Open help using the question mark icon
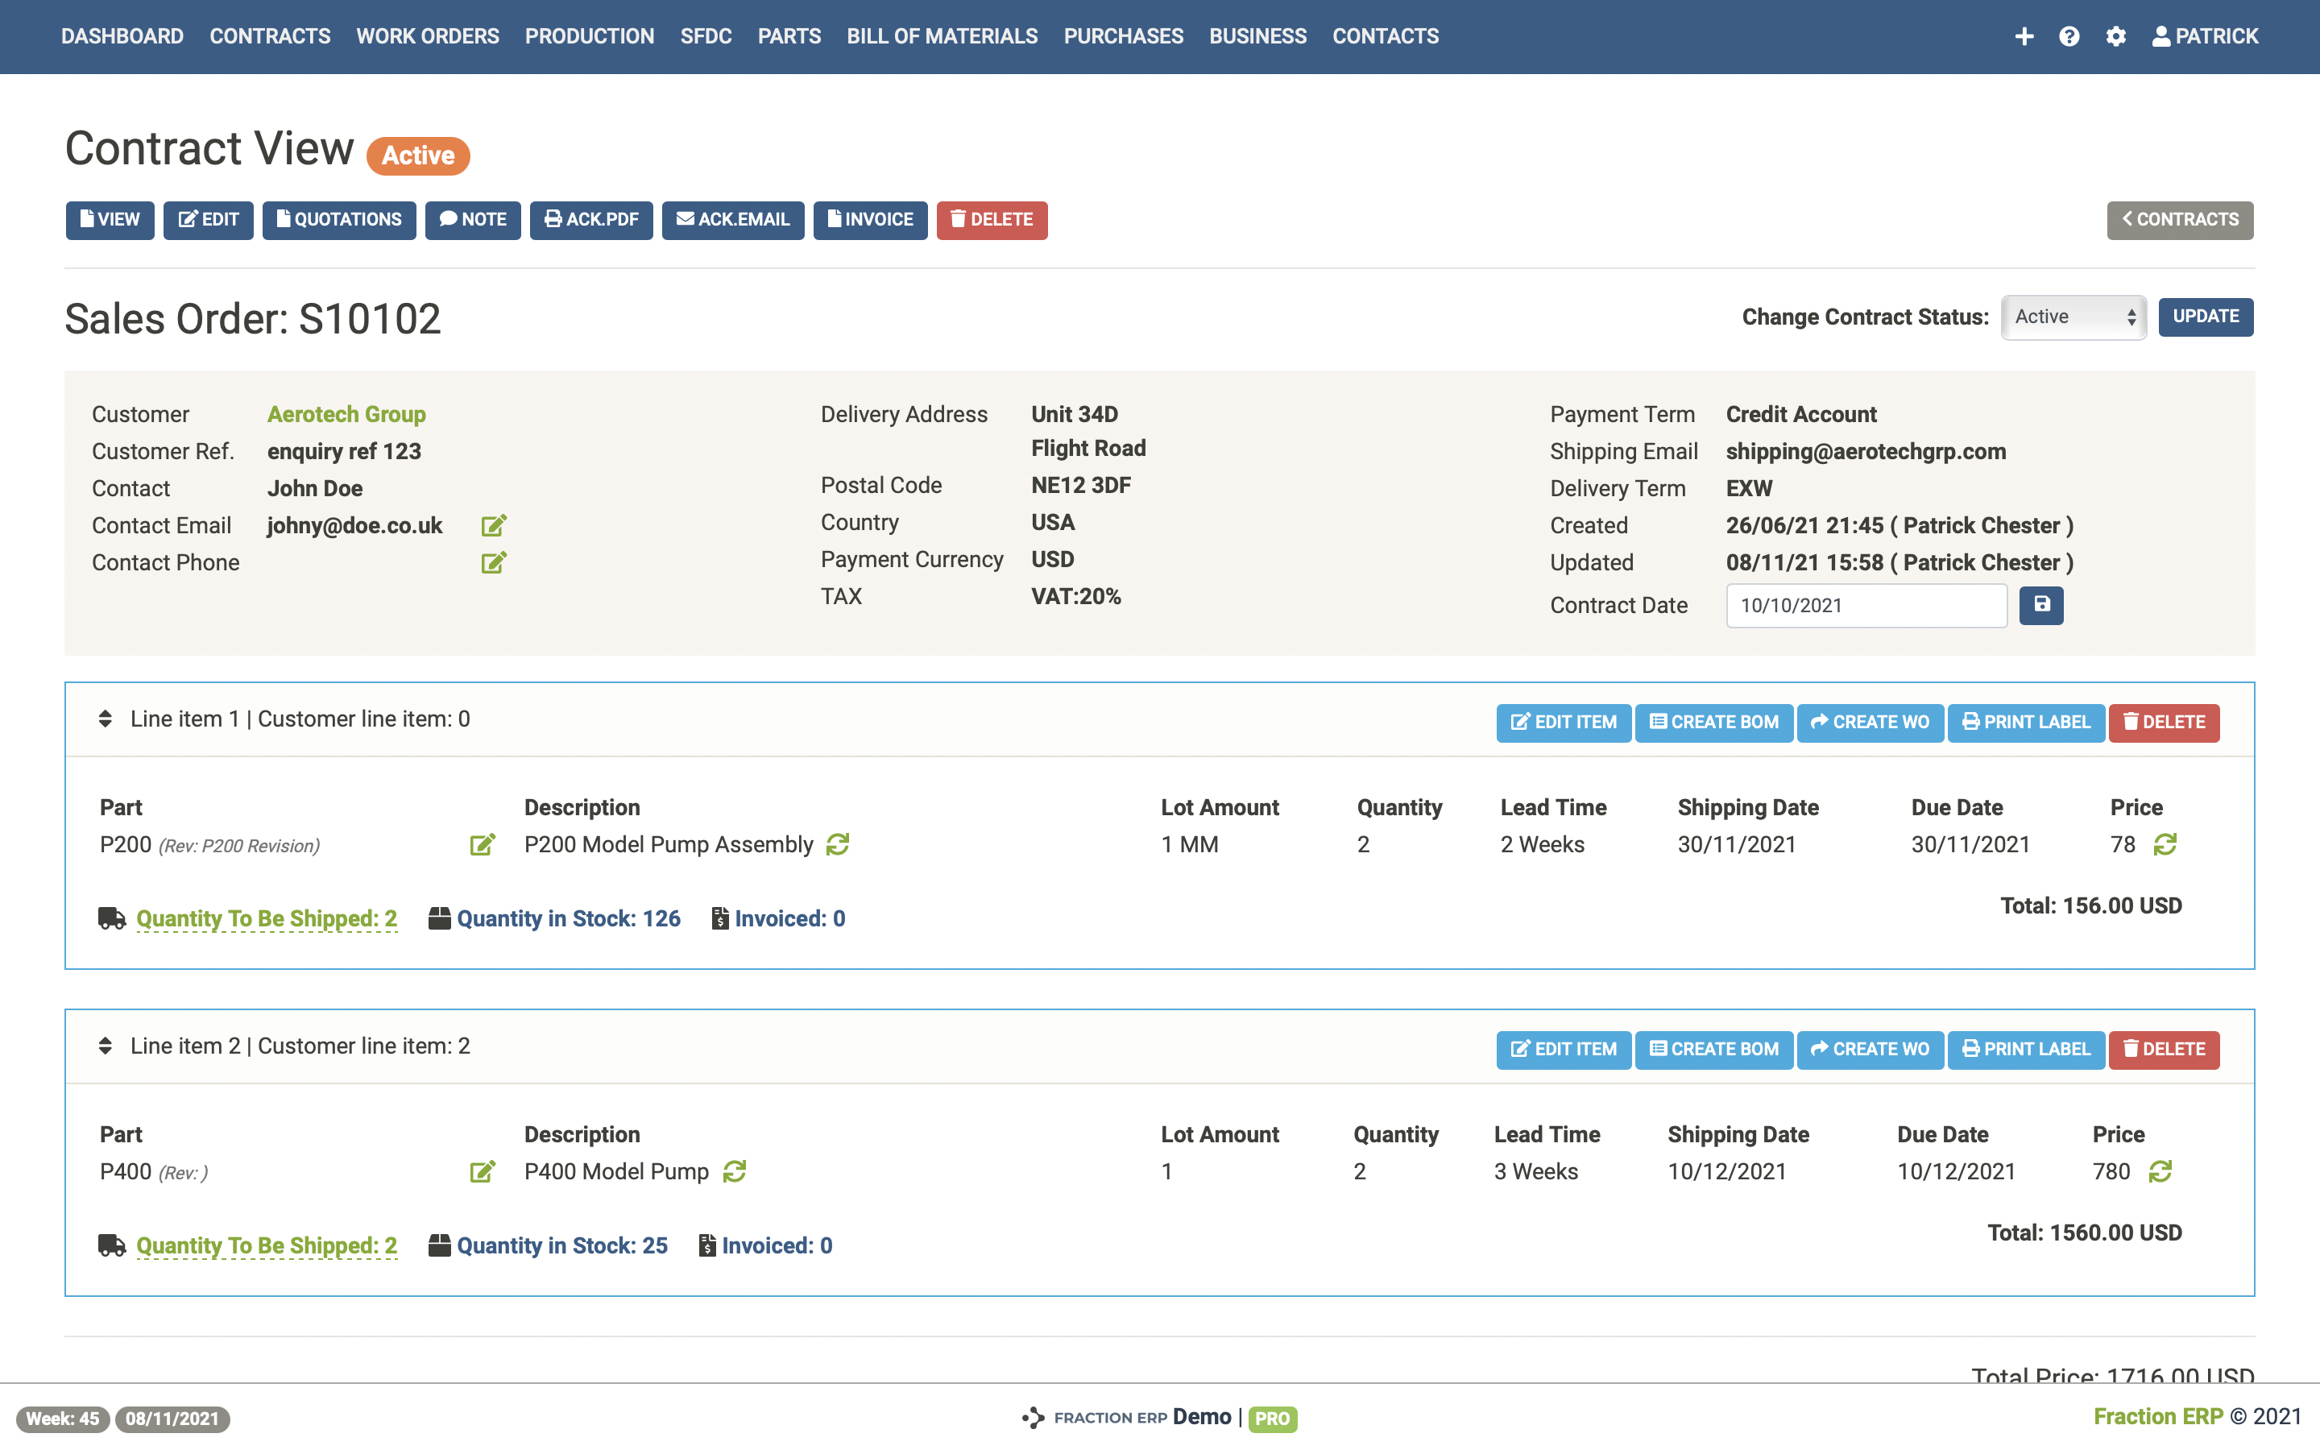Image resolution: width=2320 pixels, height=1450 pixels. 2069,35
